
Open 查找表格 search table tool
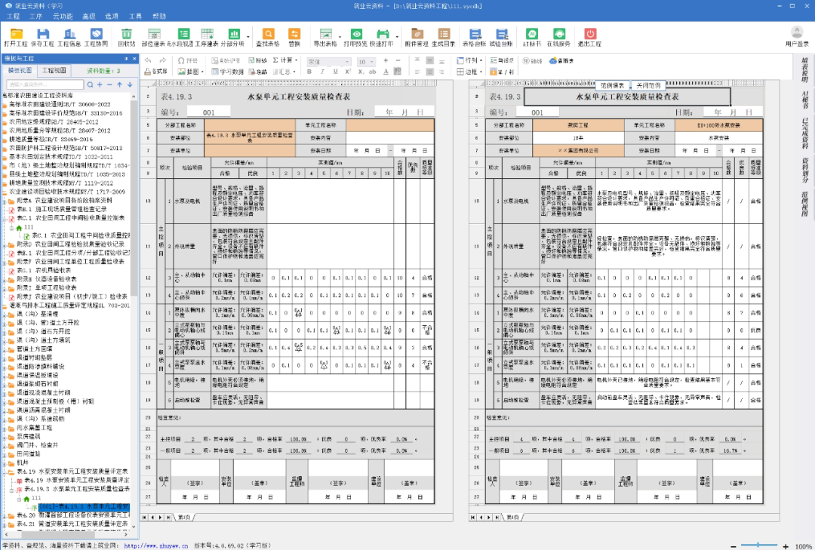(x=268, y=38)
